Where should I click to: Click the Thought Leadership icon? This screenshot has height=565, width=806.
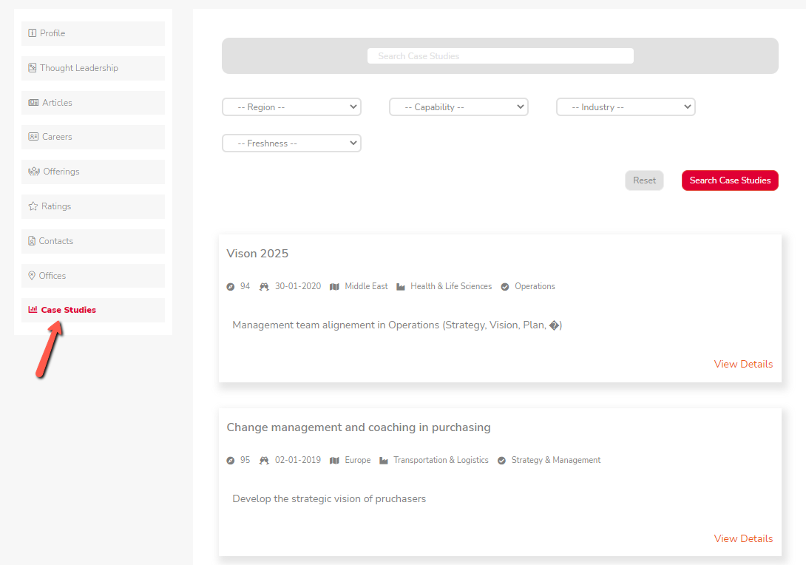[x=32, y=68]
